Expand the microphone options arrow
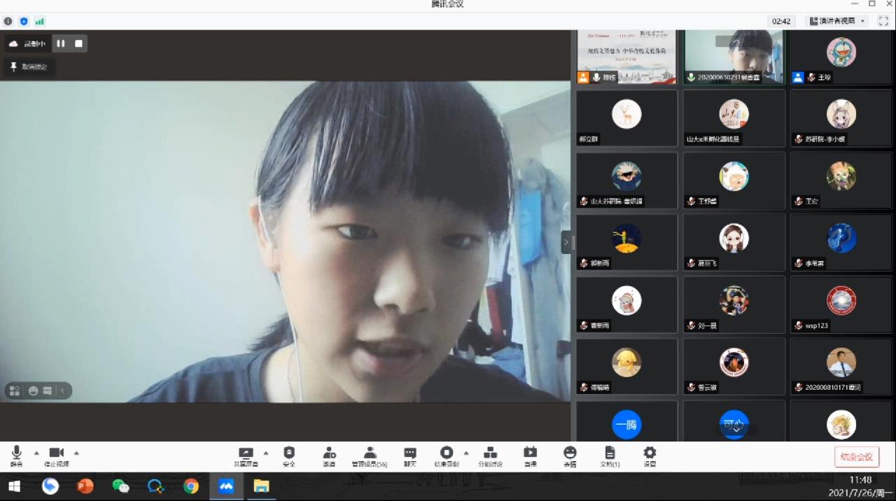This screenshot has width=896, height=501. click(36, 453)
